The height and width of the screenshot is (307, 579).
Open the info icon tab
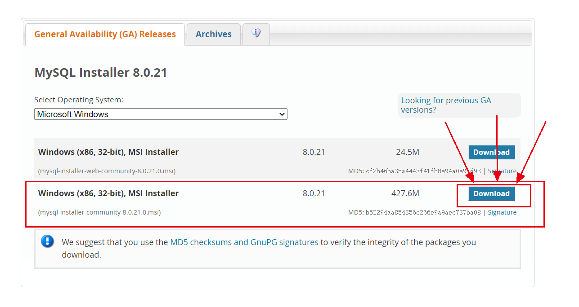click(256, 34)
